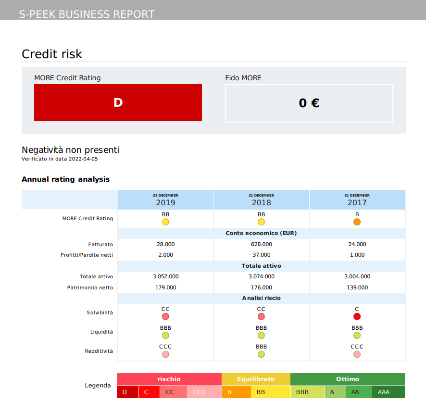Click the dark red D legend swatch
426x398 pixels.
coord(127,392)
